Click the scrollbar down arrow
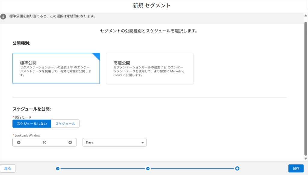308x175 pixels. (306, 158)
